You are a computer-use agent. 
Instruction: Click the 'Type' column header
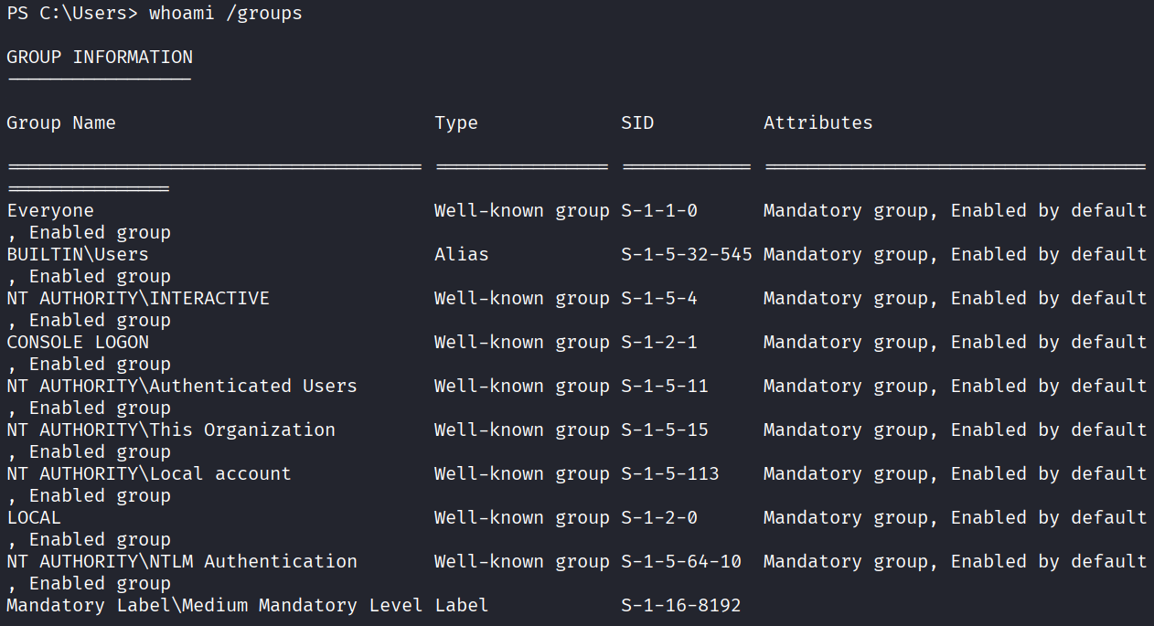[456, 123]
